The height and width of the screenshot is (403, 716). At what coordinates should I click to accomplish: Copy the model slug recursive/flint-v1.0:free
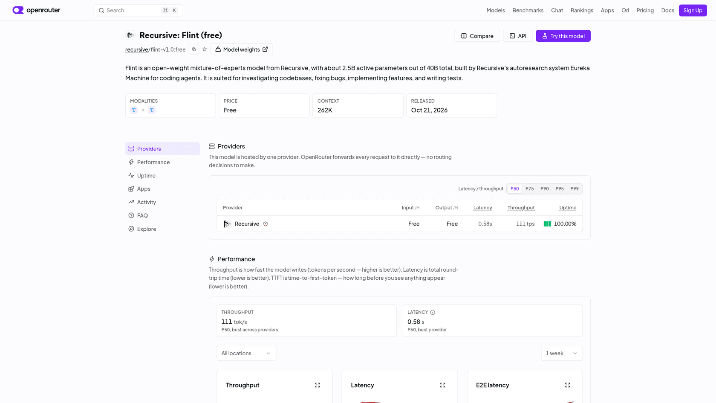pyautogui.click(x=194, y=49)
